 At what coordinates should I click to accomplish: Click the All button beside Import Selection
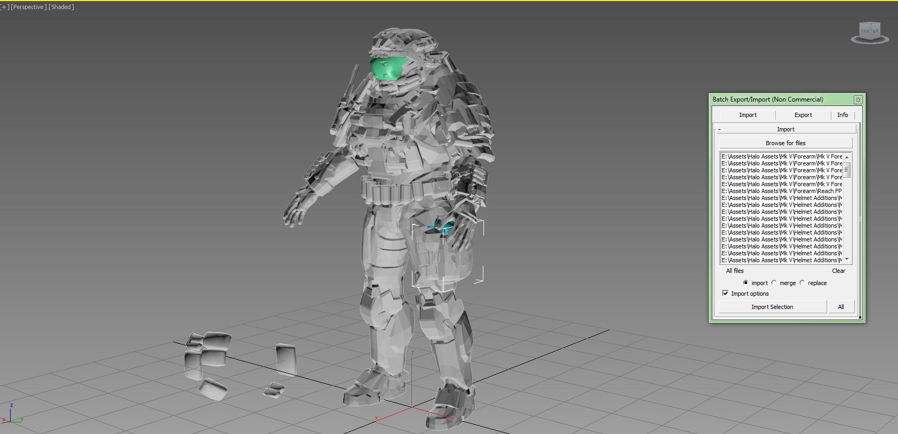[841, 307]
